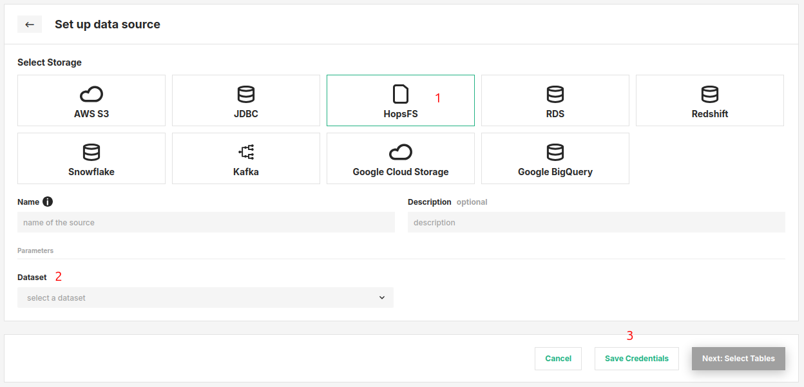Select the Redshift database icon
The image size is (804, 387).
point(710,95)
